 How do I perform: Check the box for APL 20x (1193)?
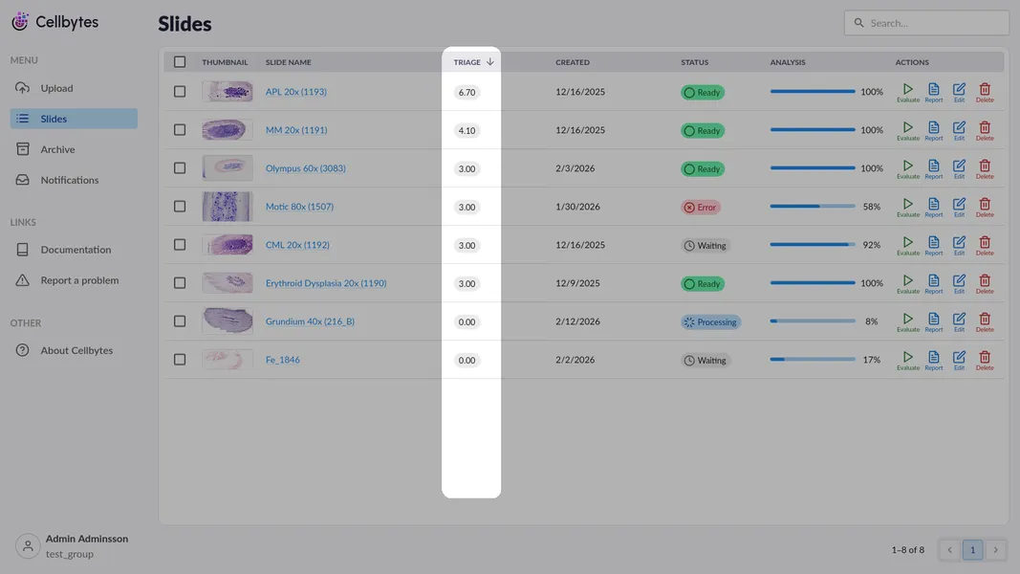pyautogui.click(x=180, y=92)
